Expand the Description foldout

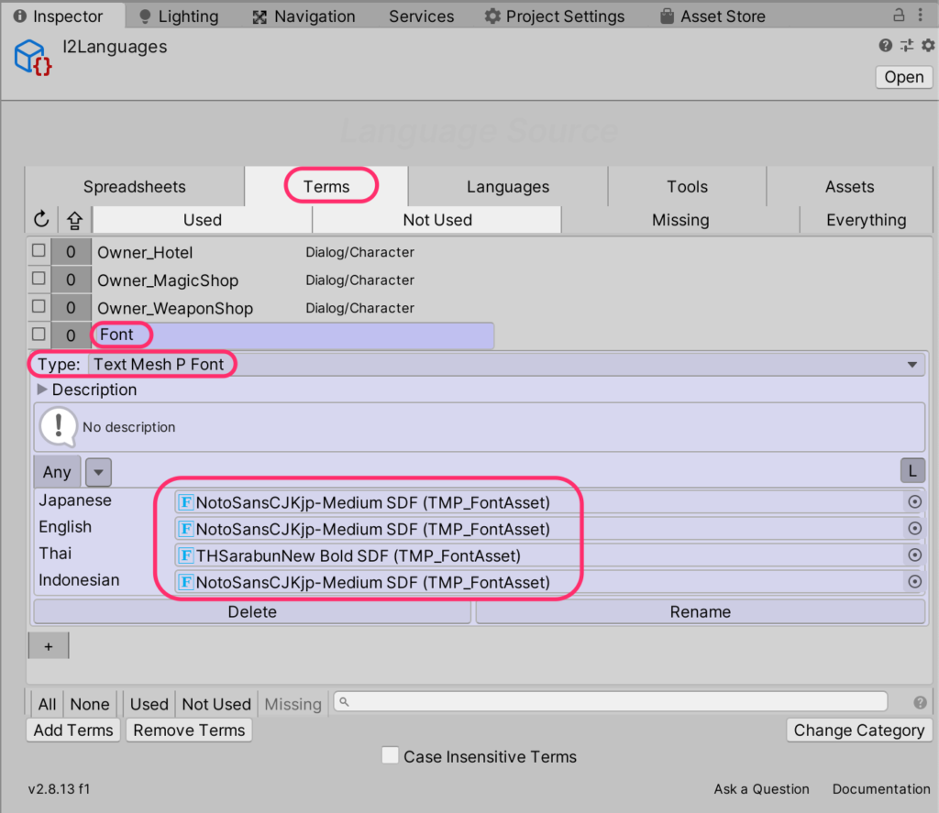tap(42, 390)
